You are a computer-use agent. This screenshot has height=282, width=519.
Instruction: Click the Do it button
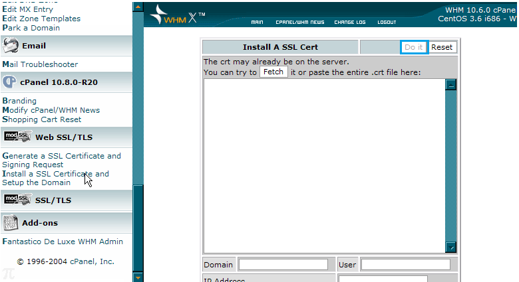414,47
